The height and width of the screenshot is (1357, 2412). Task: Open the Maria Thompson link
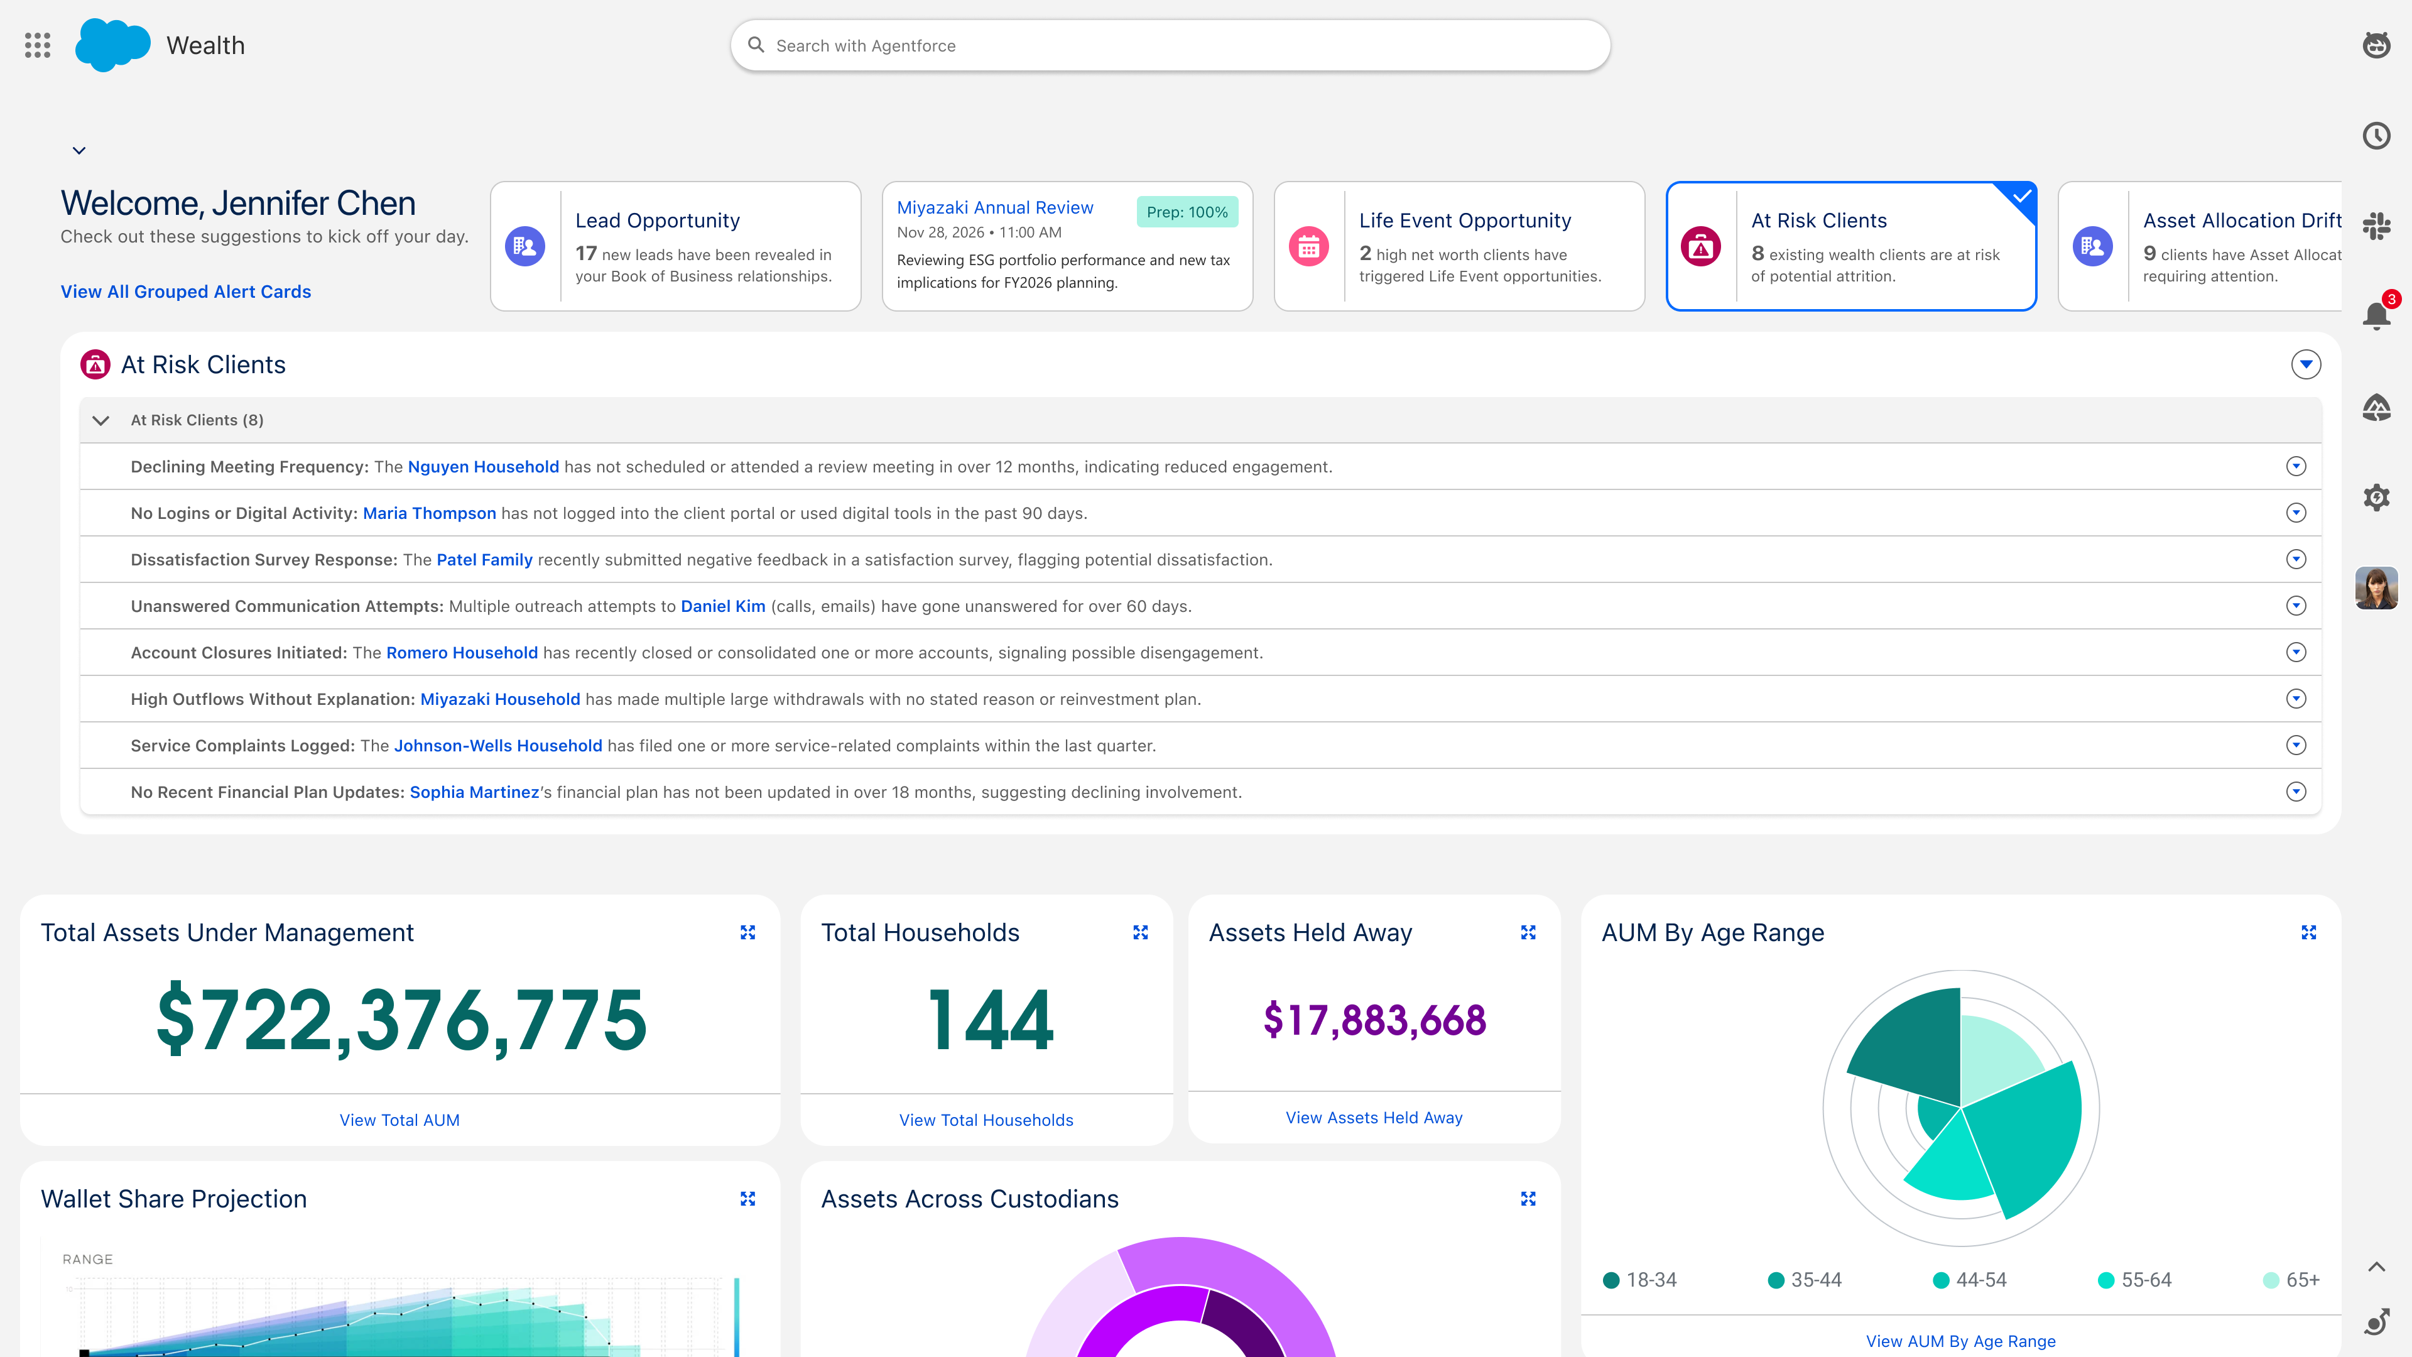(x=430, y=513)
